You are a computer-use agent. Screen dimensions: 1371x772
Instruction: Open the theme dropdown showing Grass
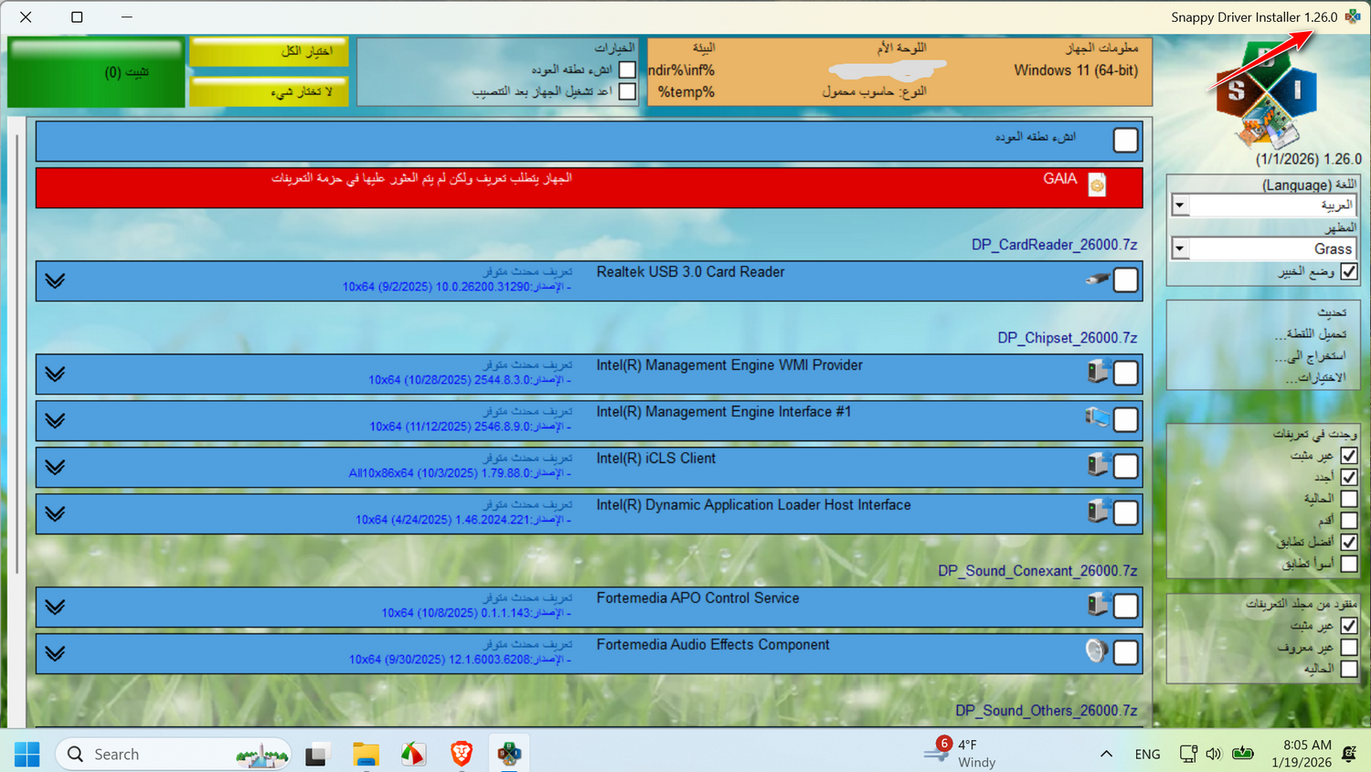[x=1263, y=249]
